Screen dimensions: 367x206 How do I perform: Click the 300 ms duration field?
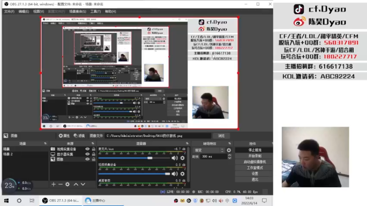[214, 157]
